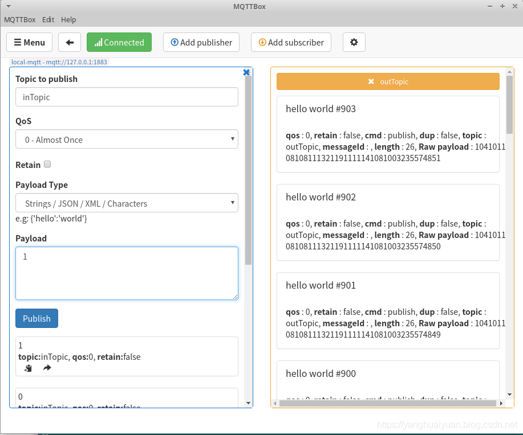This screenshot has width=523, height=435.
Task: Open settings with the gear icon
Action: click(x=354, y=42)
